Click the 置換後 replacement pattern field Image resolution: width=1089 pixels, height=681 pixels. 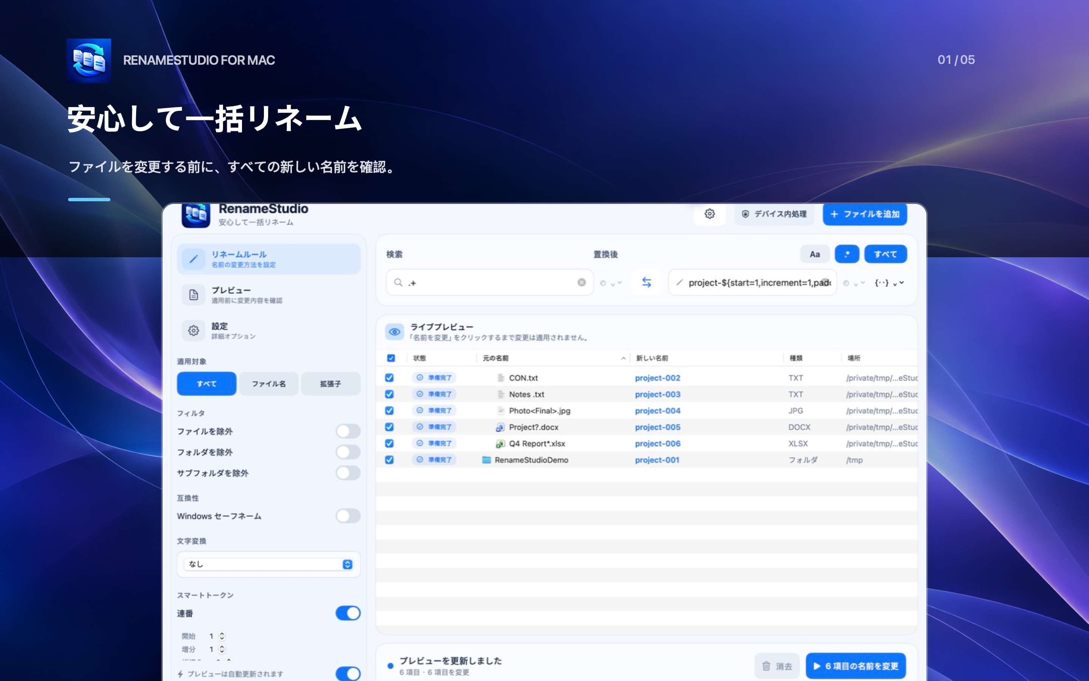[752, 282]
